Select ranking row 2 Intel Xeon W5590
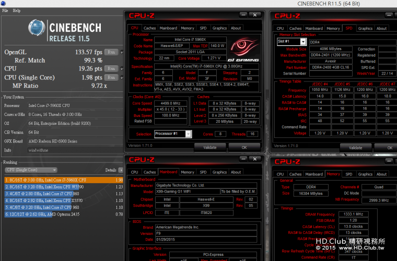Screen dimensions: 397x261 64,187
